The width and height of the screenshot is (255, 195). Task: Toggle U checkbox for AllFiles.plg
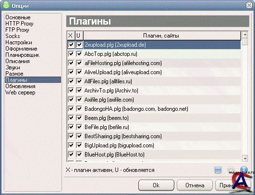point(79,81)
